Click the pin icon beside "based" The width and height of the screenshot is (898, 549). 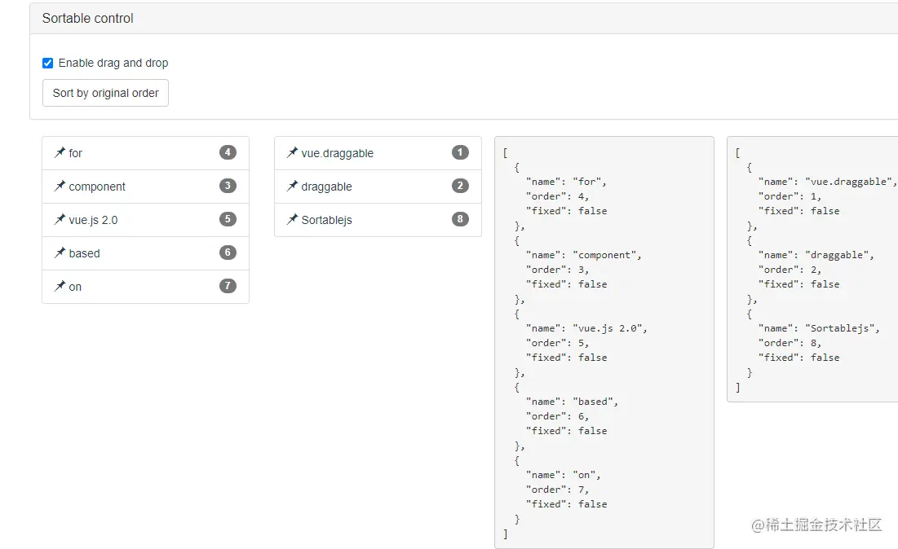60,253
